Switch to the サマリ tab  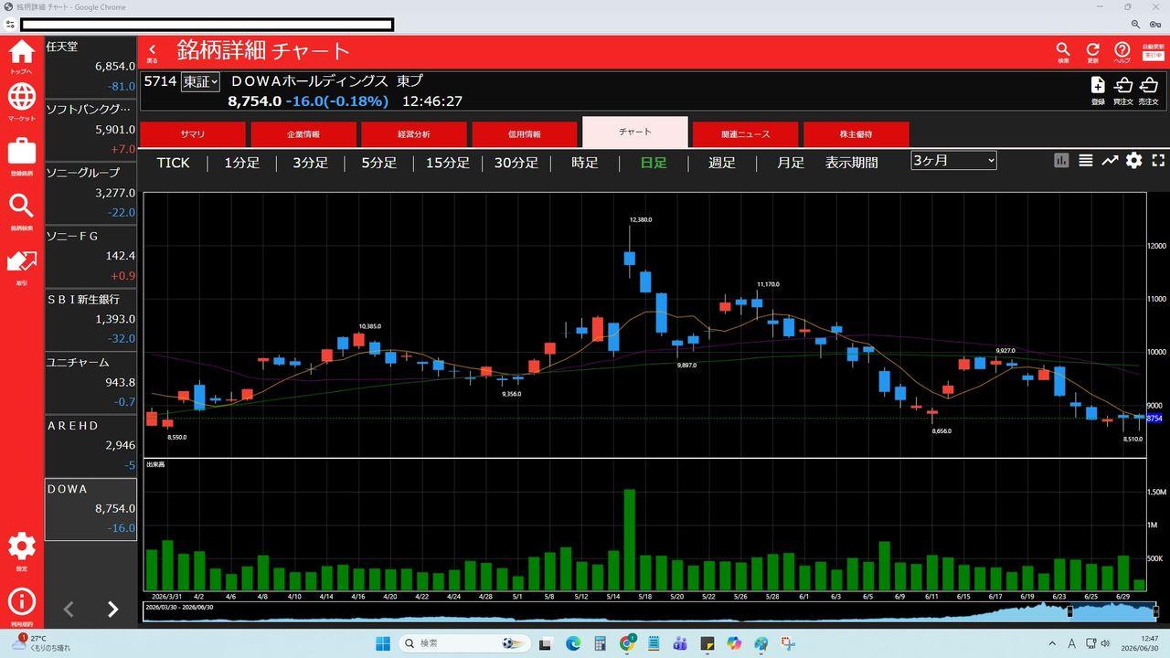(193, 133)
